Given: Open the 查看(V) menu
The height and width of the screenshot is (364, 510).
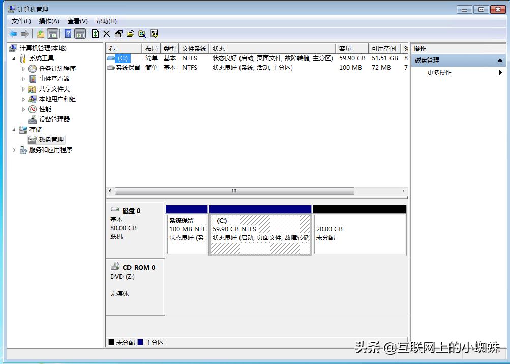Looking at the screenshot, I should click(77, 21).
